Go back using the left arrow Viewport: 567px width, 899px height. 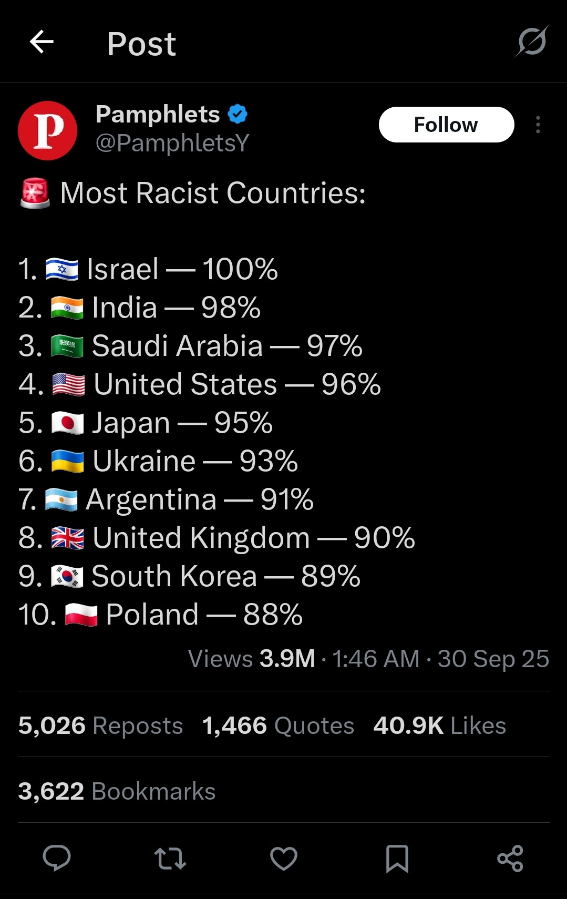coord(42,42)
